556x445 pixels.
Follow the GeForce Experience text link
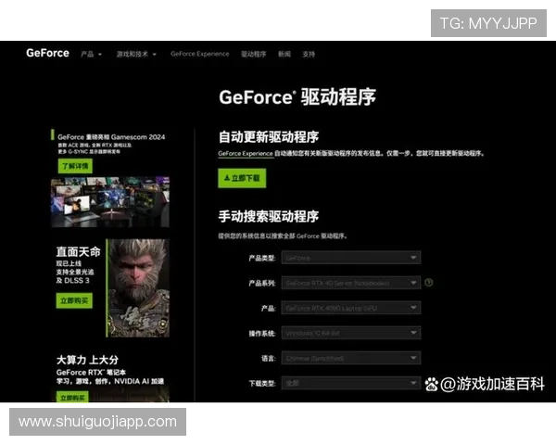(x=246, y=153)
